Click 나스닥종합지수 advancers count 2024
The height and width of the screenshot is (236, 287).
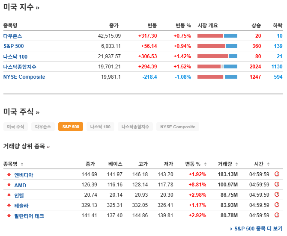click(255, 67)
